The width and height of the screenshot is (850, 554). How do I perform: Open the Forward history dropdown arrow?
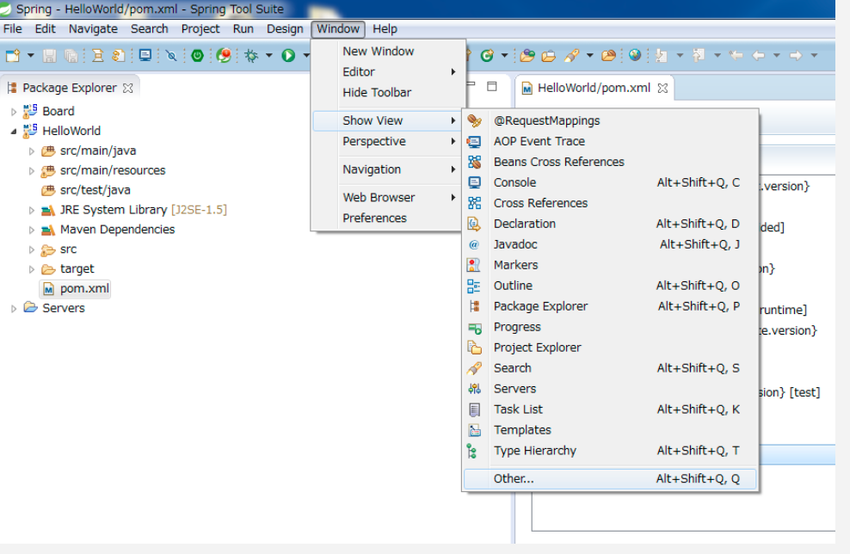(814, 55)
